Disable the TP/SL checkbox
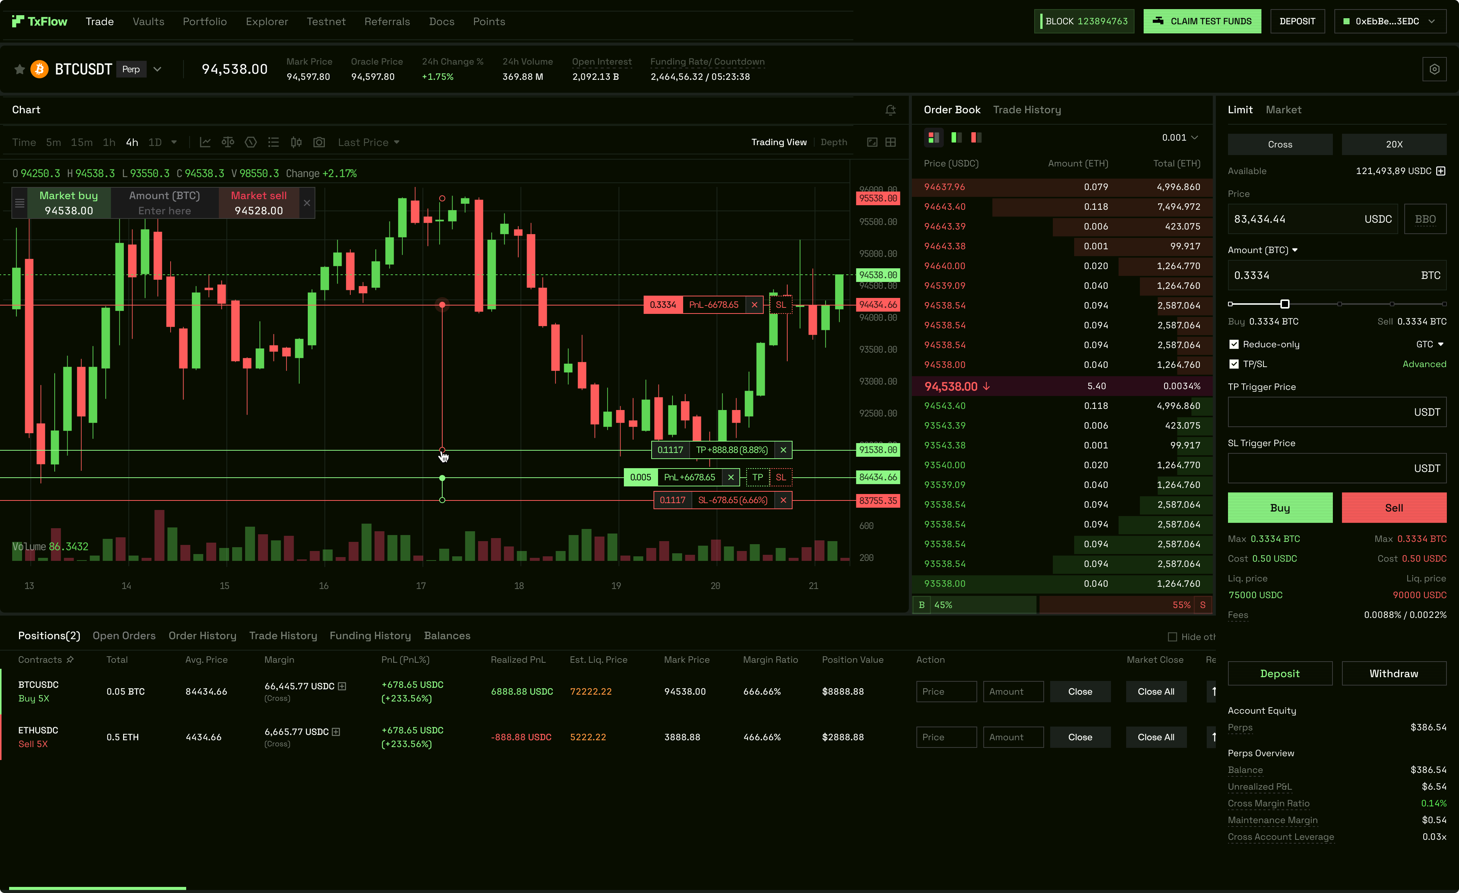Image resolution: width=1459 pixels, height=893 pixels. tap(1234, 364)
